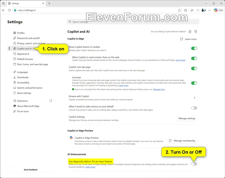The height and width of the screenshot is (178, 225).
Task: Toggle Allow Copilot to read context clues
Action: (x=194, y=59)
